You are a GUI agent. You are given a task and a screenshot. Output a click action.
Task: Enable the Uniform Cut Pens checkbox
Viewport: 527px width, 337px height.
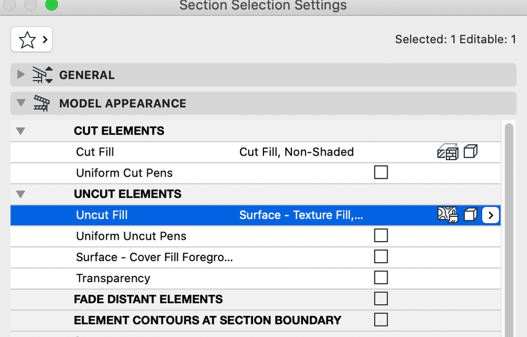pos(381,172)
